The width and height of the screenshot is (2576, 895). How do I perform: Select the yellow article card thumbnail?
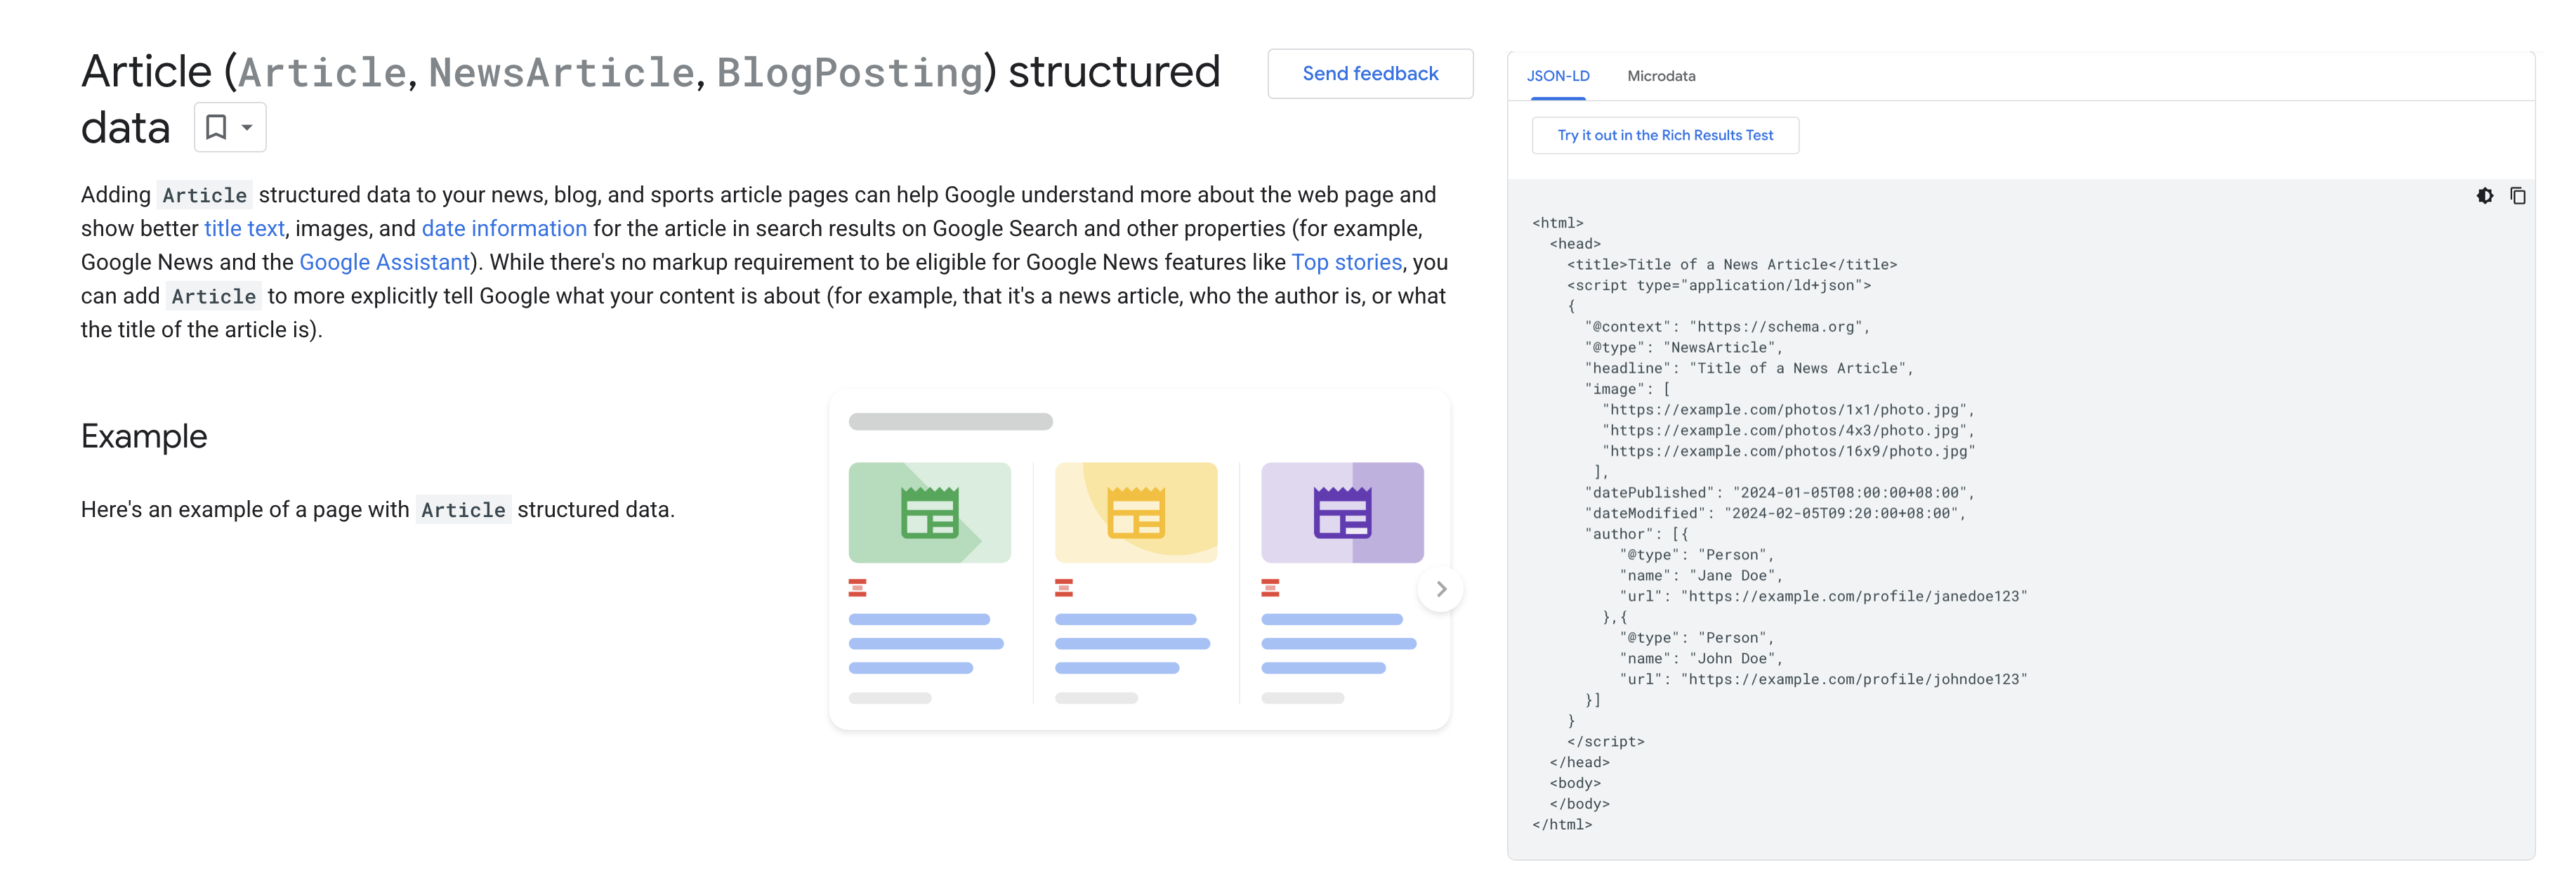(1135, 512)
